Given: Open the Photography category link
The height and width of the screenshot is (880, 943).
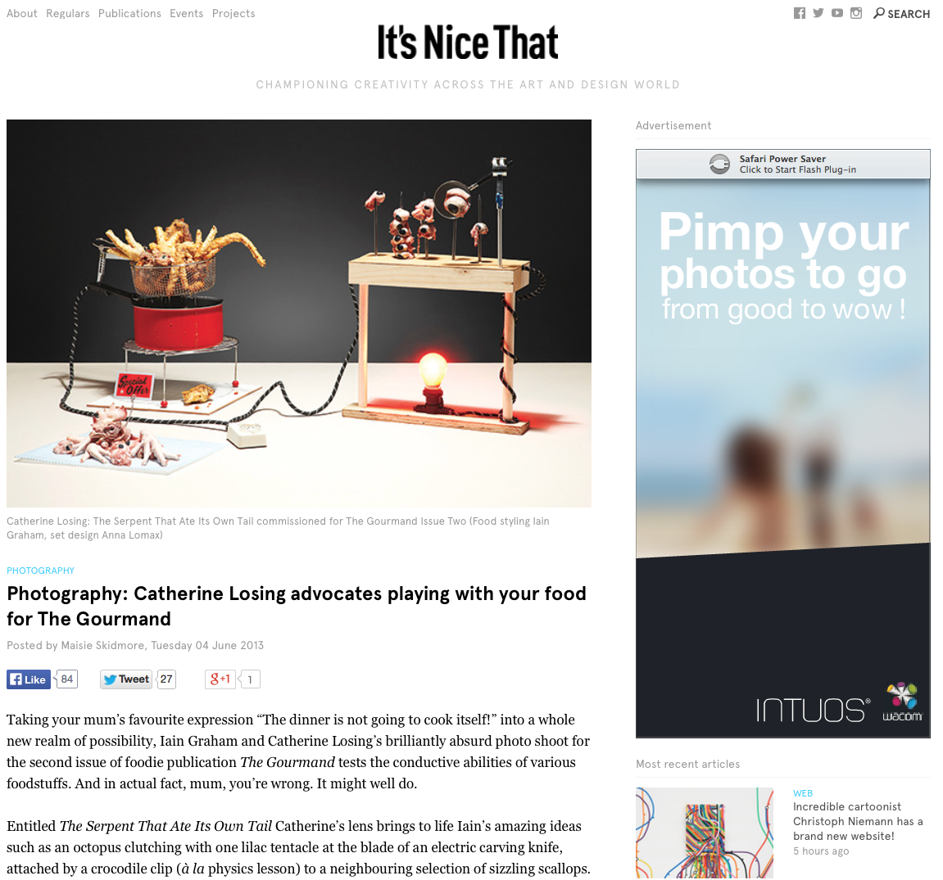Looking at the screenshot, I should [40, 571].
